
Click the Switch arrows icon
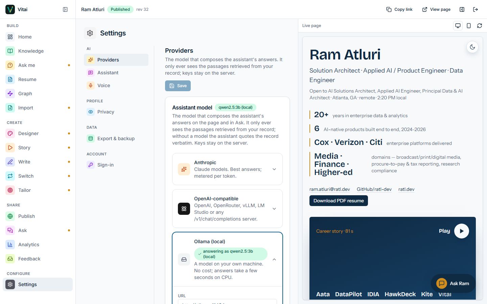pos(10,176)
